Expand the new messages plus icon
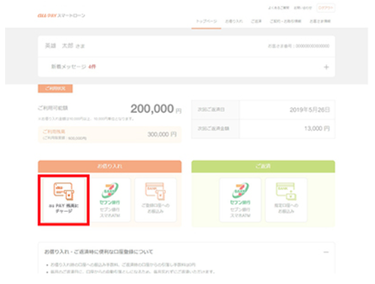The height and width of the screenshot is (284, 375). (x=326, y=67)
